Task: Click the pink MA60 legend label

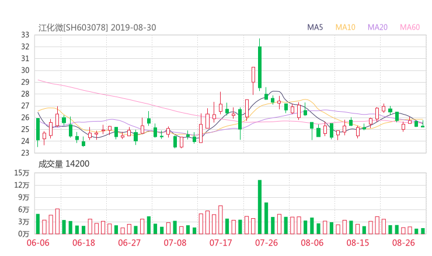Action: click(x=410, y=27)
